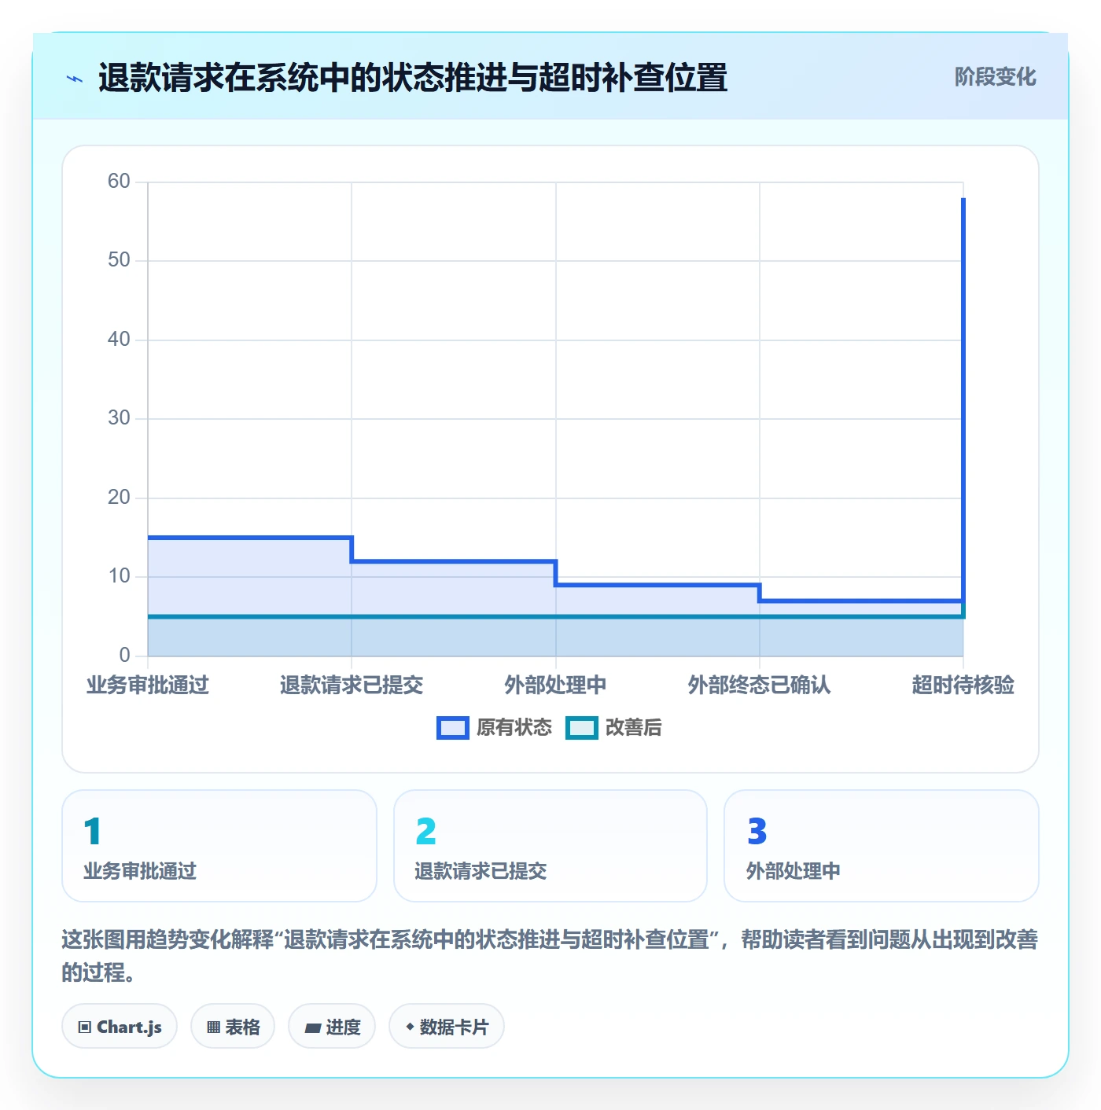Click the heading 退款请求在系统中的状态推进与超时补查位置

tap(413, 79)
